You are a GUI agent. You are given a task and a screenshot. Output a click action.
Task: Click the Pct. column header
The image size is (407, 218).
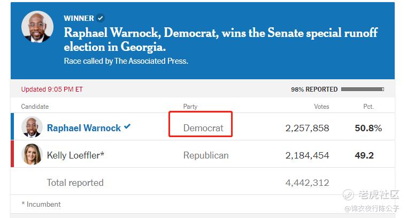(368, 107)
